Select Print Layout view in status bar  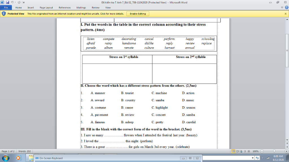(x=233, y=151)
